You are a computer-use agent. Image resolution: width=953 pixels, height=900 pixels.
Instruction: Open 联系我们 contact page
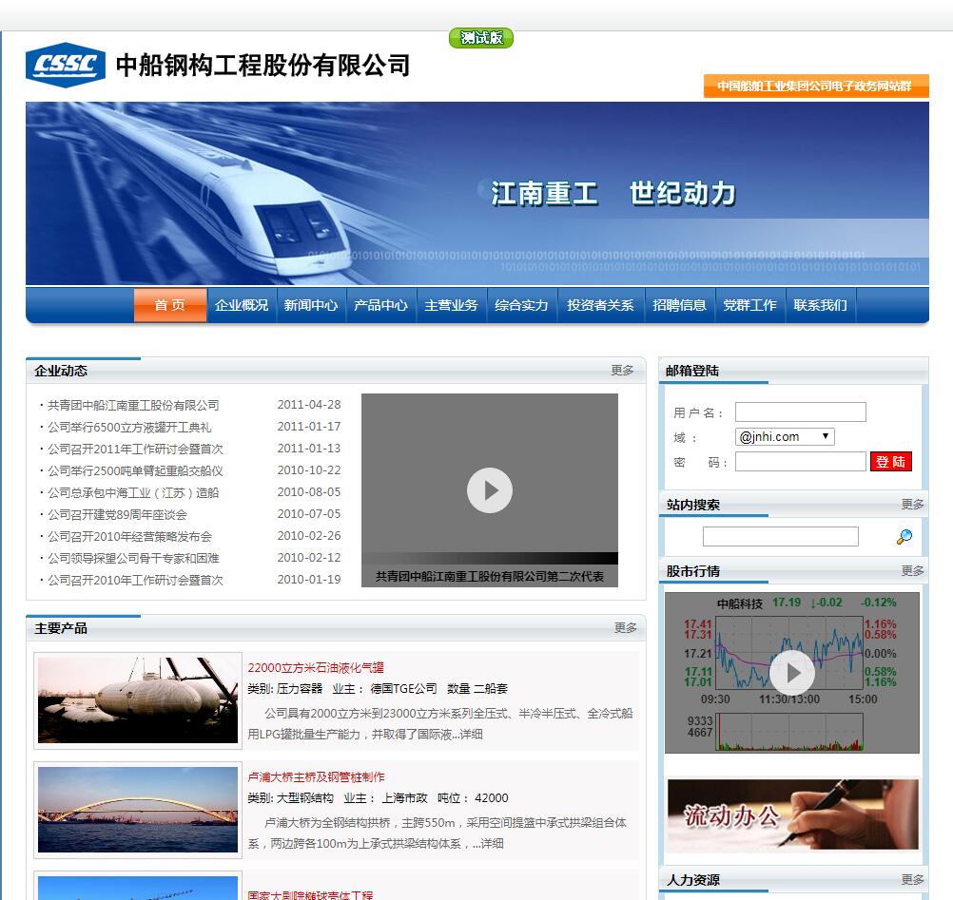click(821, 305)
